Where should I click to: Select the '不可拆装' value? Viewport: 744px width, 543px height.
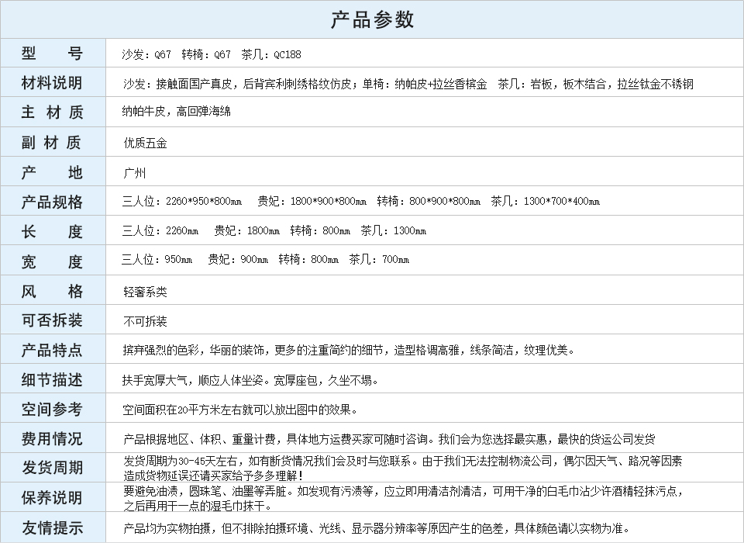coord(145,321)
